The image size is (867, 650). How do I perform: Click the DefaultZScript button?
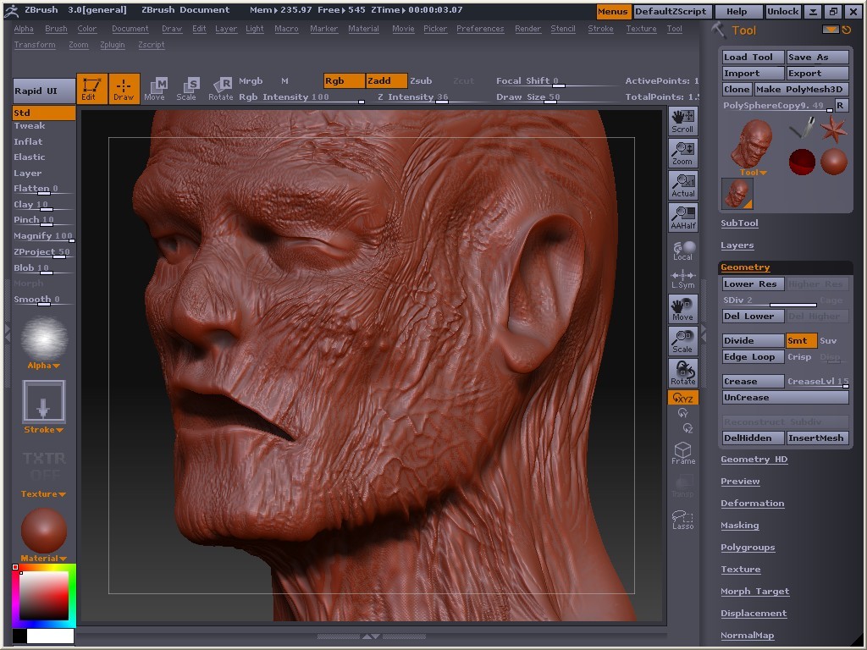(x=671, y=11)
